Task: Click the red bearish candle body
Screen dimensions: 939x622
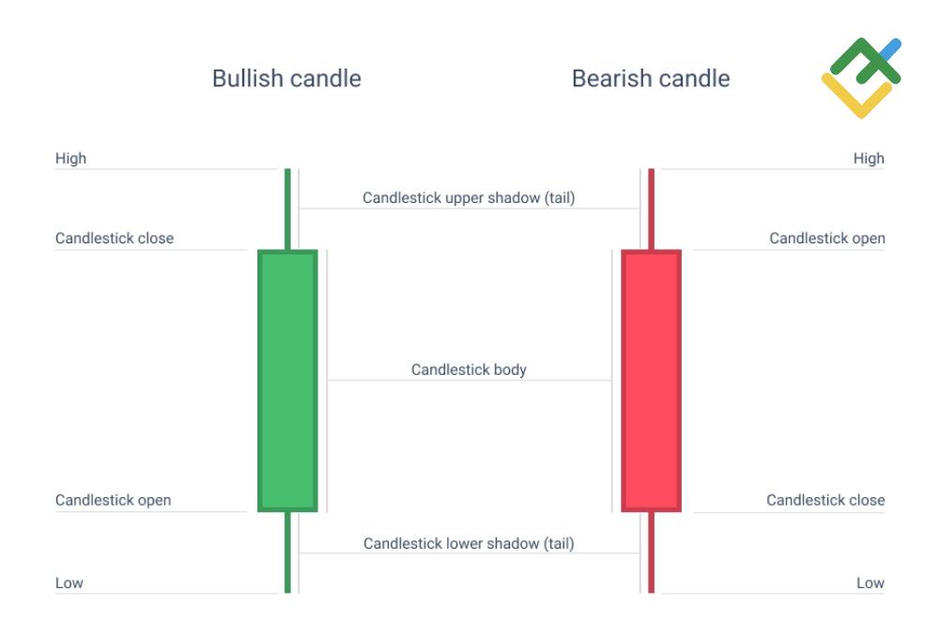Action: pos(651,381)
